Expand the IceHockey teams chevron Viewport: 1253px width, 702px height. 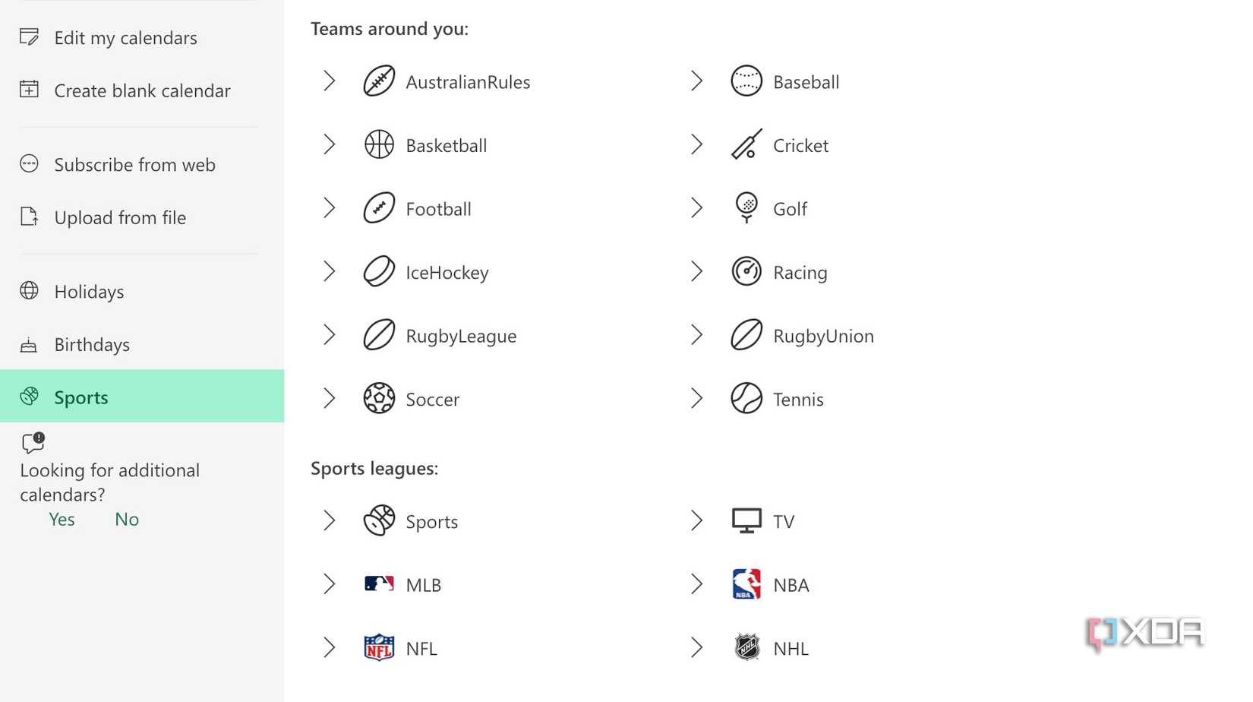click(329, 271)
